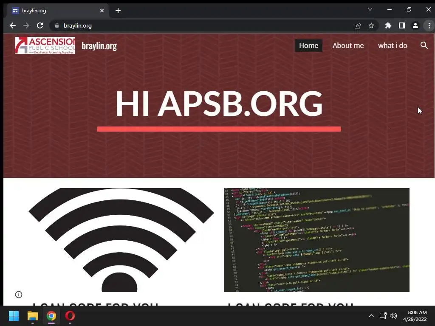Click the source code screenshot image
The height and width of the screenshot is (326, 435).
(x=316, y=240)
